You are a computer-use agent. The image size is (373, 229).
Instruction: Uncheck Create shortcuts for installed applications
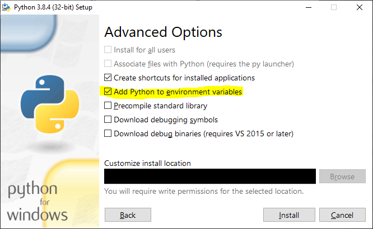[x=108, y=78]
